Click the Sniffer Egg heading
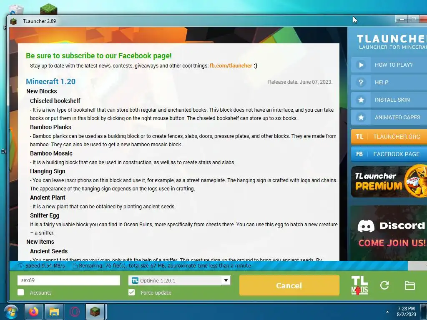427x320 pixels. click(x=45, y=215)
